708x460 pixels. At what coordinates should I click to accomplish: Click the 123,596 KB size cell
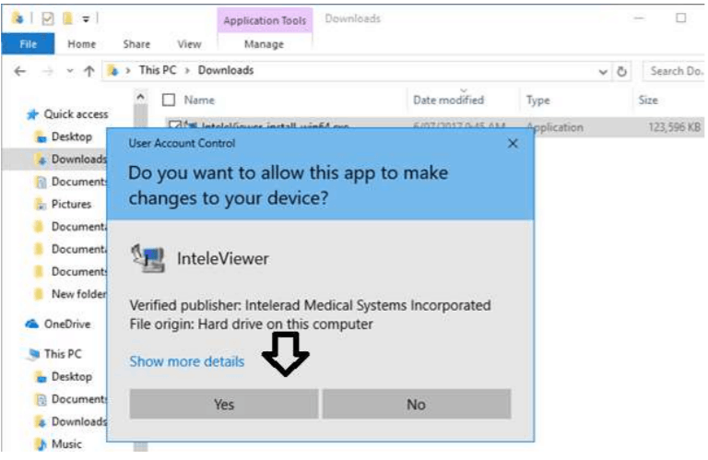(x=674, y=127)
